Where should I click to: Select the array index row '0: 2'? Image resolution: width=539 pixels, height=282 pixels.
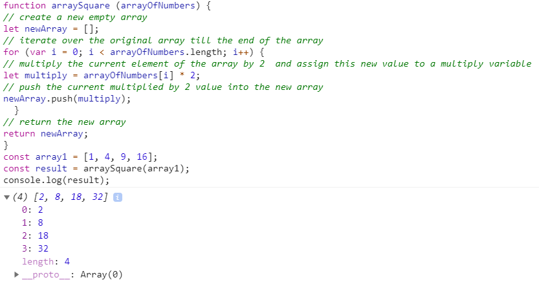[x=32, y=210]
